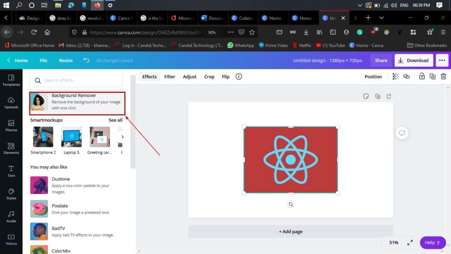The height and width of the screenshot is (254, 451).
Task: Switch to the Canva P browser tab
Action: [122, 18]
